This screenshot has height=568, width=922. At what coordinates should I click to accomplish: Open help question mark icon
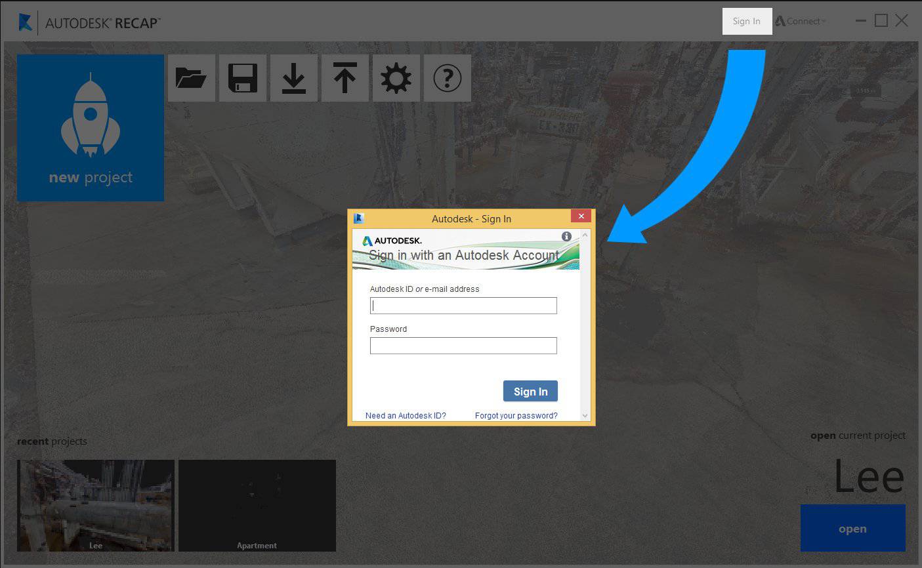[448, 78]
